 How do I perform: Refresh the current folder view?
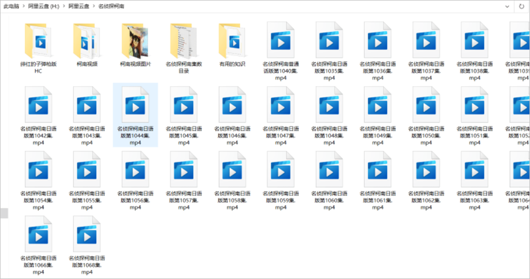(x=521, y=6)
